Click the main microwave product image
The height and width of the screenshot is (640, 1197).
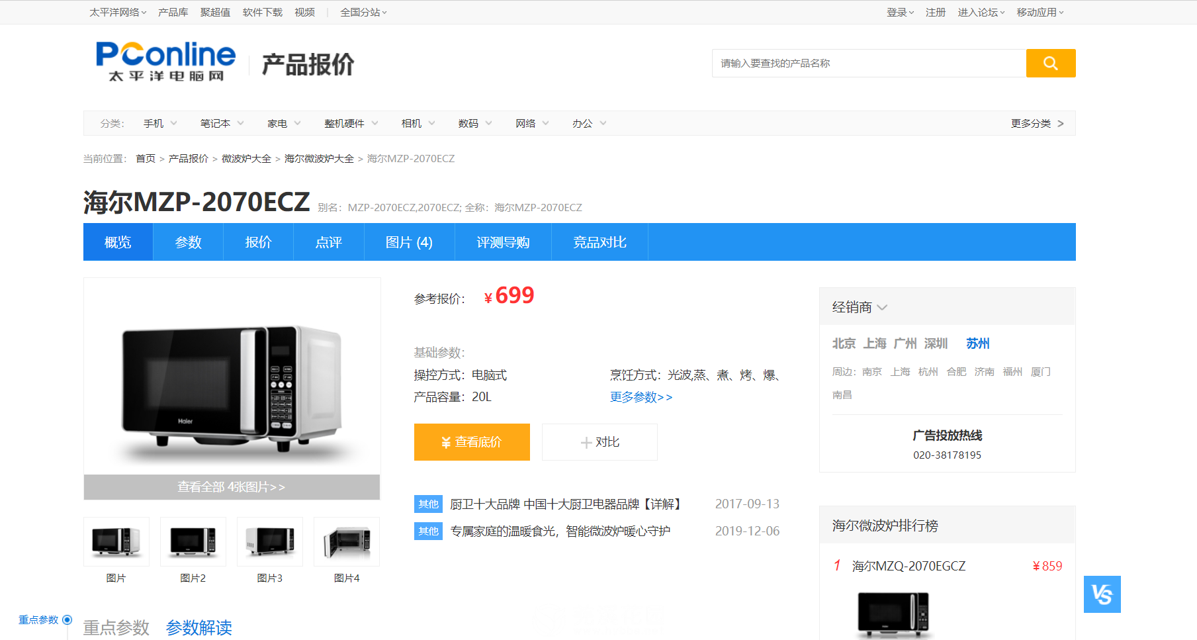232,387
